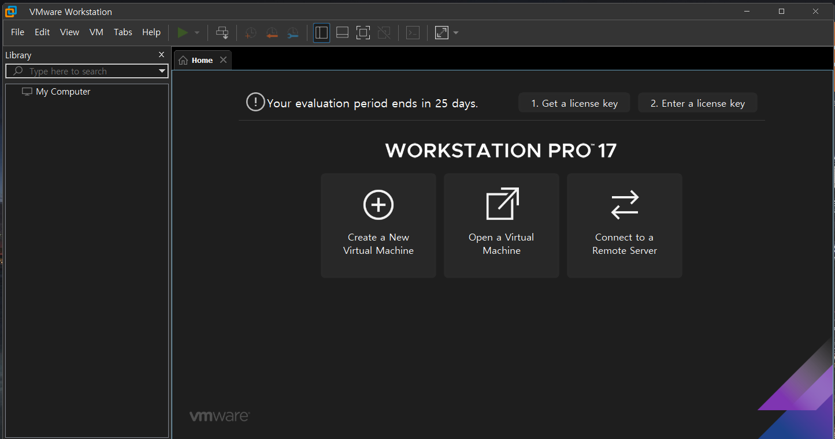
Task: Minimize the VMware Workstation window
Action: pos(748,12)
